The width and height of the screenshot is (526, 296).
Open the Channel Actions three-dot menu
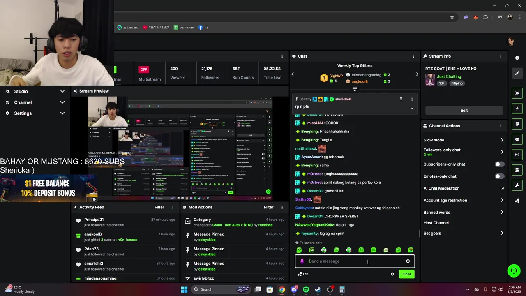click(x=501, y=126)
